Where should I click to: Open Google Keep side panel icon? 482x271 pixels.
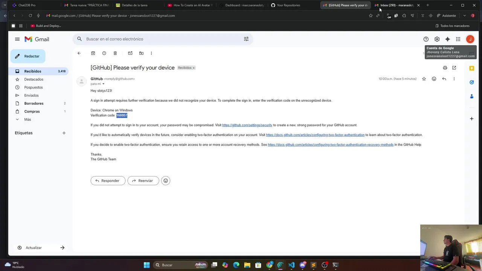tap(471, 68)
